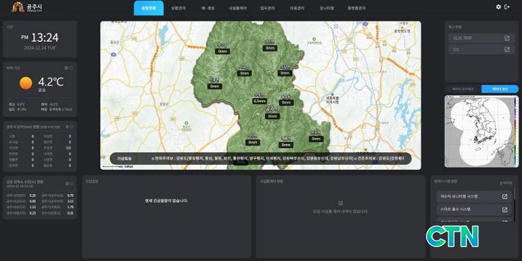Open the settings gear icon
This screenshot has height=261, width=522.
pos(498,7)
